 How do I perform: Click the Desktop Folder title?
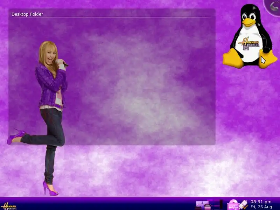[27, 14]
